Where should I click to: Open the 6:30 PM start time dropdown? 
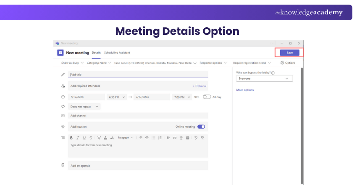point(117,97)
